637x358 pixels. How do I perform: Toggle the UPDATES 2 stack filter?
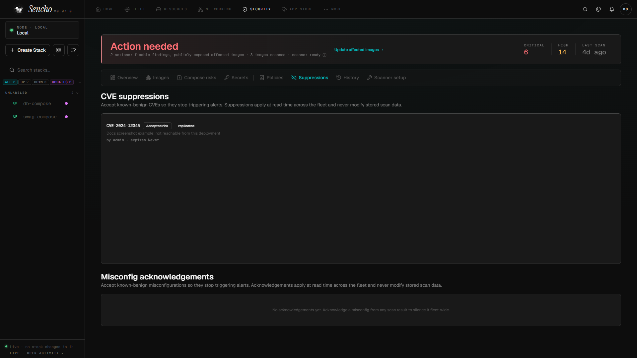point(61,82)
